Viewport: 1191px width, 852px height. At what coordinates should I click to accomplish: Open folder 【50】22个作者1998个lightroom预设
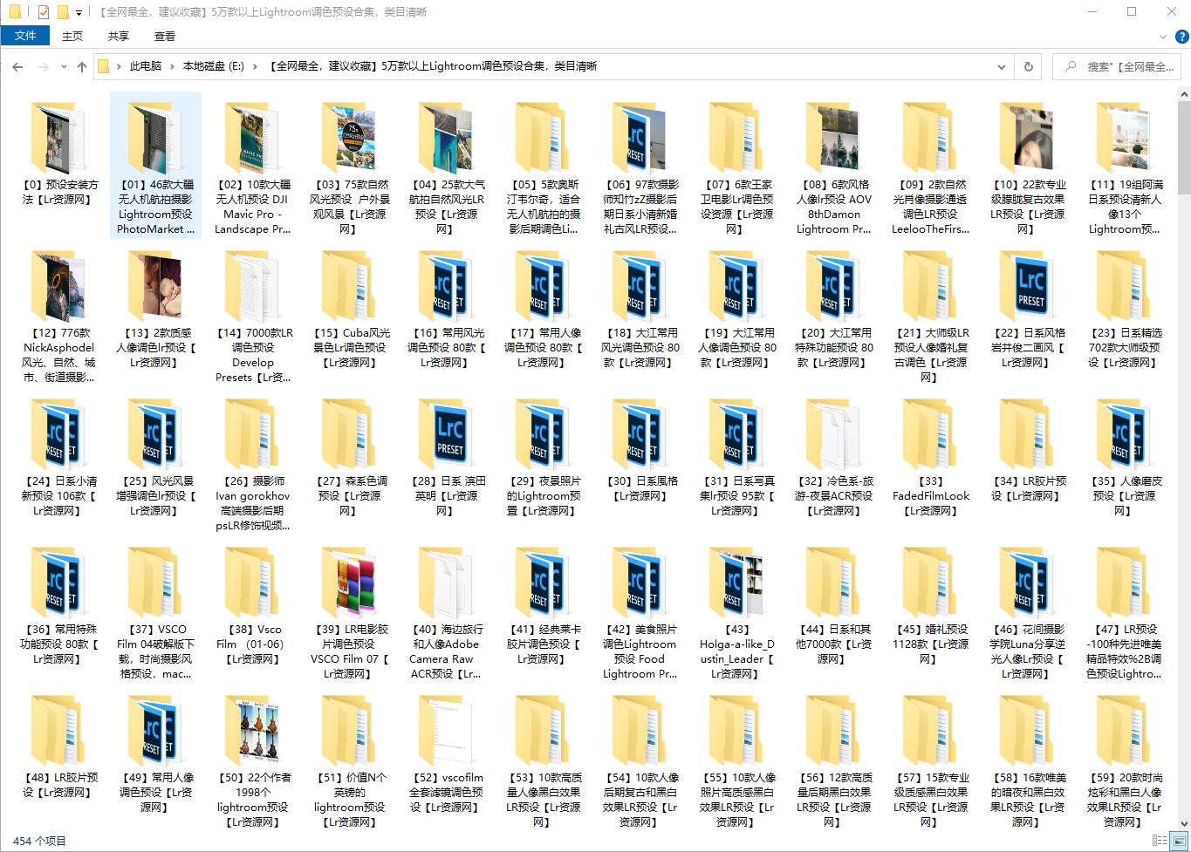[x=253, y=759]
